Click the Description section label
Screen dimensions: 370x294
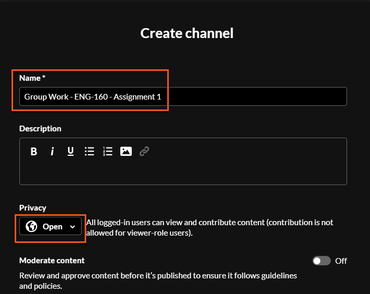(x=40, y=128)
